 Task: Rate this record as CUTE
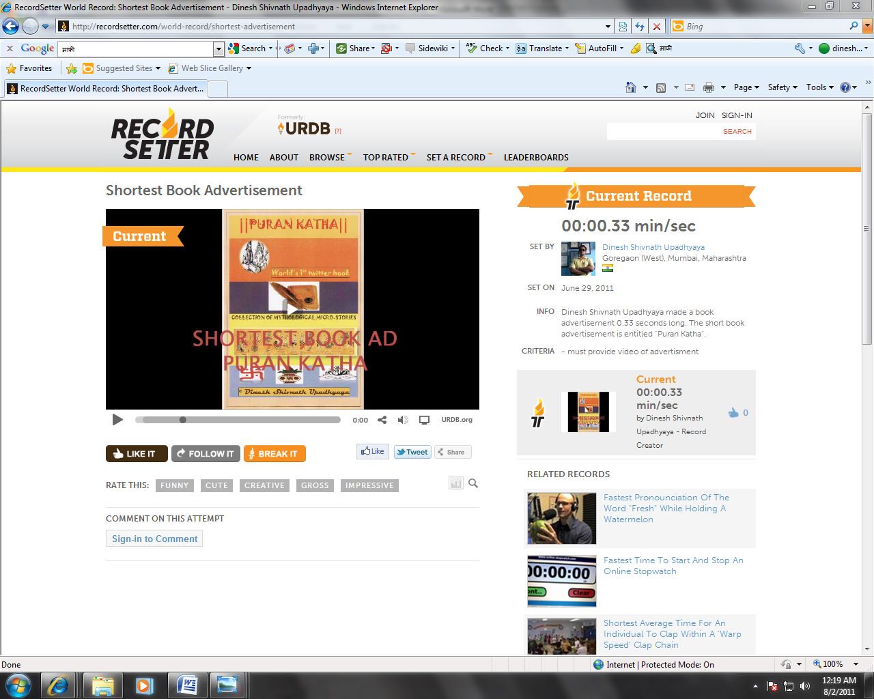216,485
